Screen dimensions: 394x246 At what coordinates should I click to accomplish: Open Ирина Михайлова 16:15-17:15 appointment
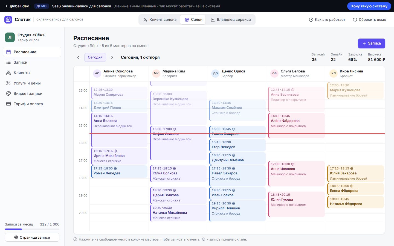[x=119, y=156]
